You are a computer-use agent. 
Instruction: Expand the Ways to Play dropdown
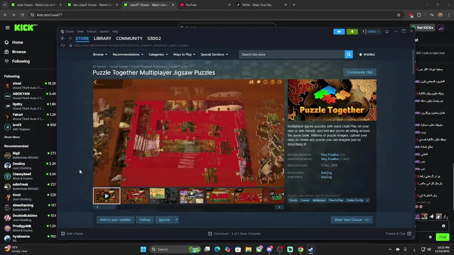click(184, 54)
